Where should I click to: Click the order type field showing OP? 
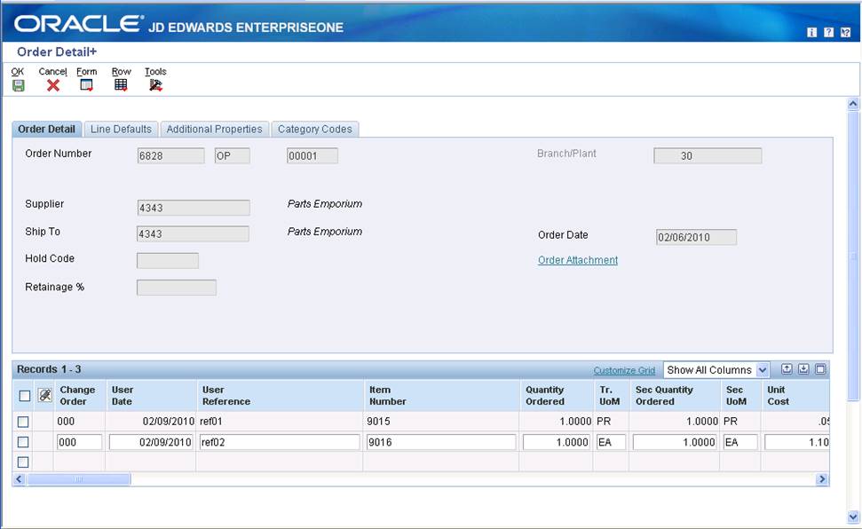click(232, 155)
